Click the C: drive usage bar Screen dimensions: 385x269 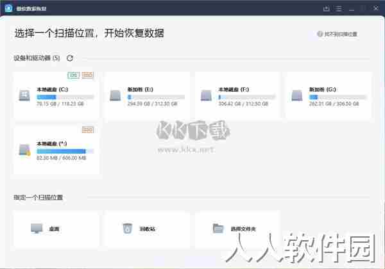[65, 97]
